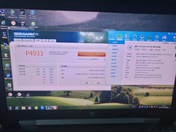The width and height of the screenshot is (176, 132).
Task: Open the driver detection icon in Ludashi
Action: 142,38
